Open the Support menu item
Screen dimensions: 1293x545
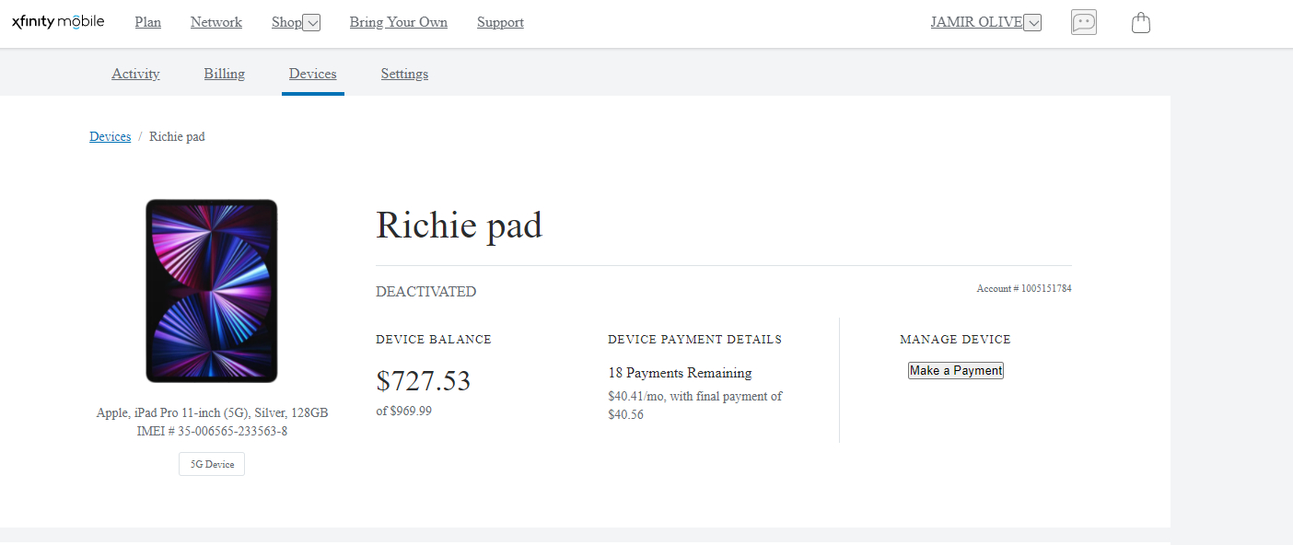[x=500, y=22]
